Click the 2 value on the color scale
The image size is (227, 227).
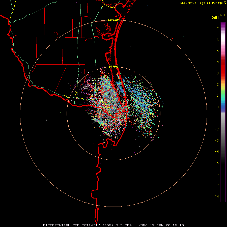(218, 84)
